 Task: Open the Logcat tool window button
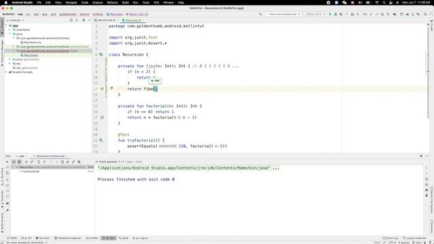point(140,238)
